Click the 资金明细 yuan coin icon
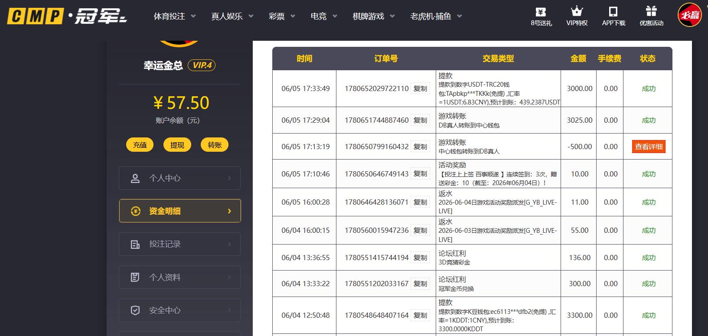The image size is (708, 336). 136,211
